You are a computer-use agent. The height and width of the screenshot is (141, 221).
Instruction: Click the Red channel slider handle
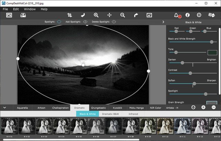(176, 31)
